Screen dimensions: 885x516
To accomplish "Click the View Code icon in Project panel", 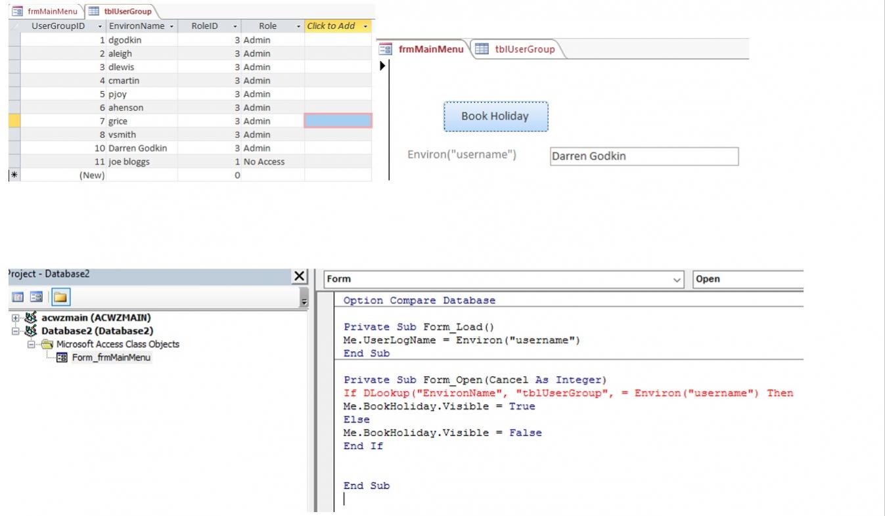I will click(18, 297).
